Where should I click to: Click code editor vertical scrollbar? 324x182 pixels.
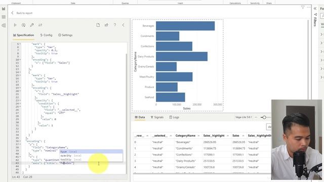(127, 113)
